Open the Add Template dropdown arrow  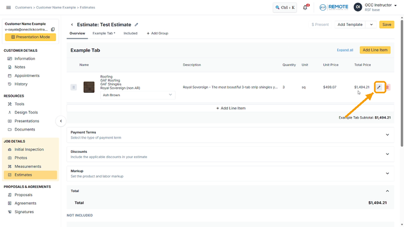pos(371,25)
